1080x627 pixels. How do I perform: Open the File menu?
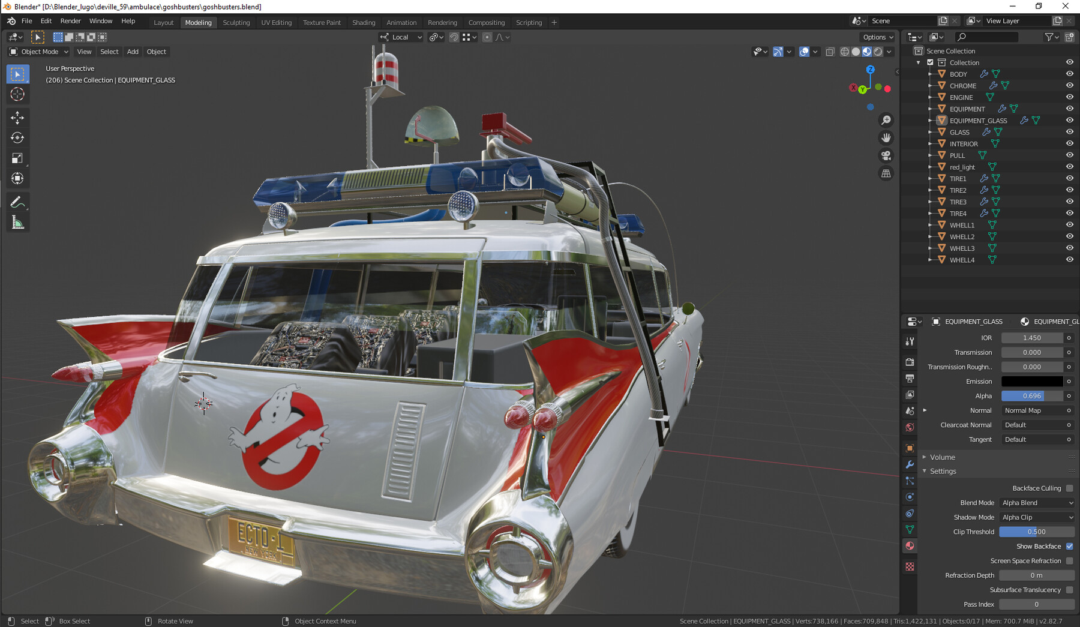point(27,21)
